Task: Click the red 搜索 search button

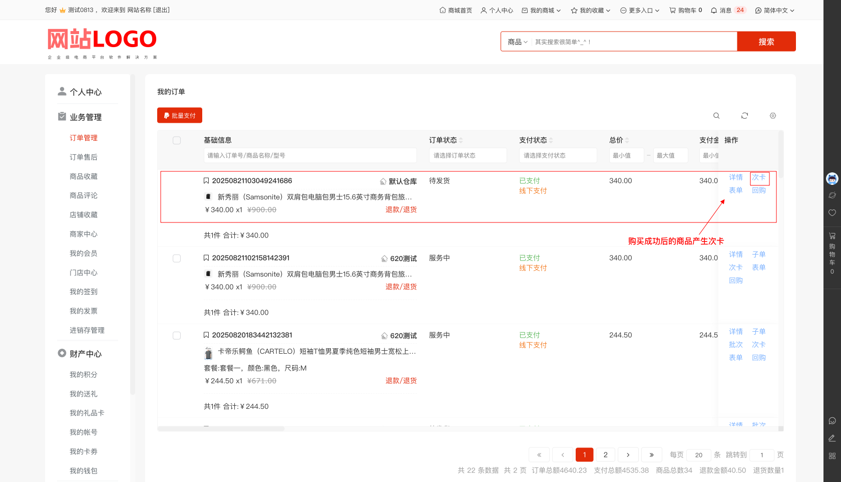Action: coord(766,42)
